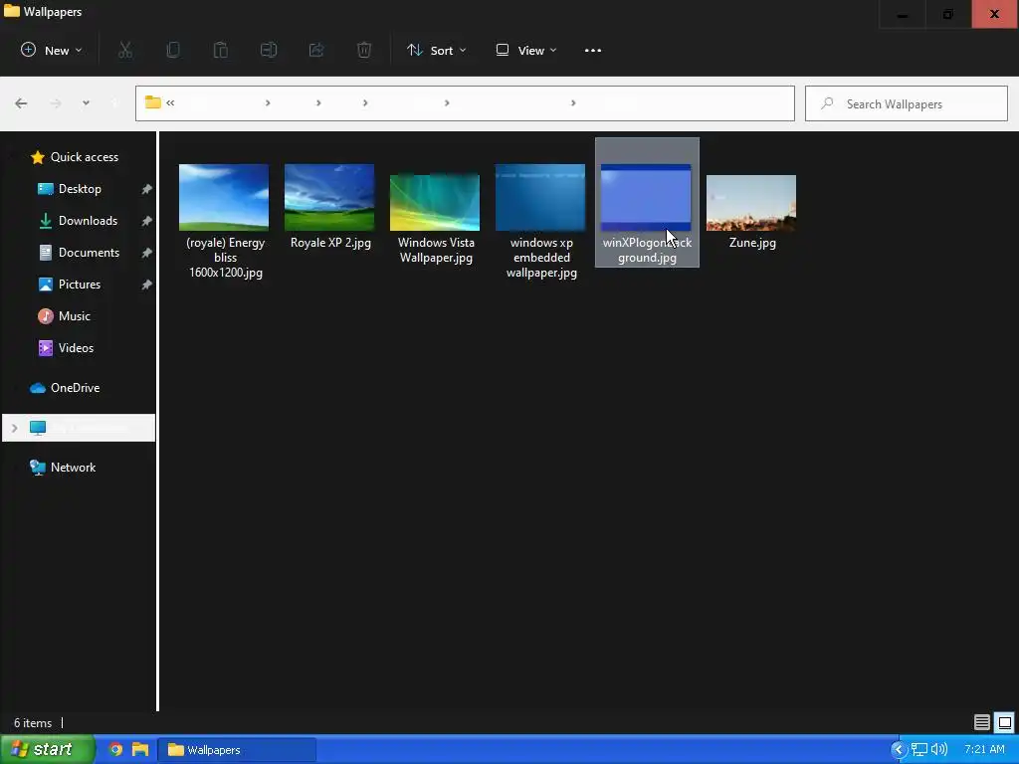1019x764 pixels.
Task: Select Windows Vista Wallpaper.jpg thumbnail
Action: coord(435,202)
